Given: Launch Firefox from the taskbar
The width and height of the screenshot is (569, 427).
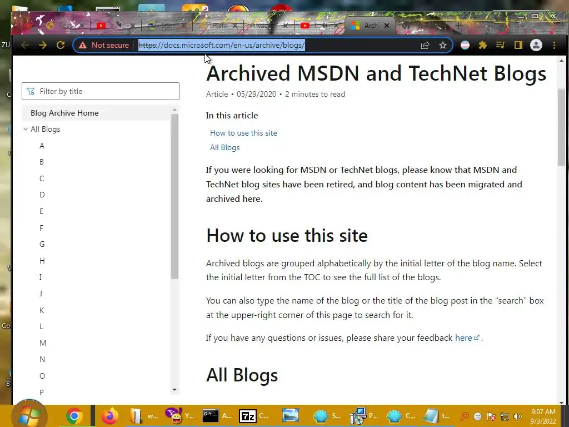Looking at the screenshot, I should tap(109, 416).
